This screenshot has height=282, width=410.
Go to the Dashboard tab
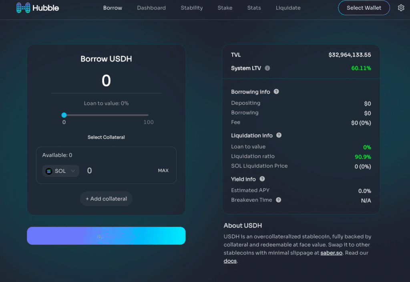click(151, 8)
